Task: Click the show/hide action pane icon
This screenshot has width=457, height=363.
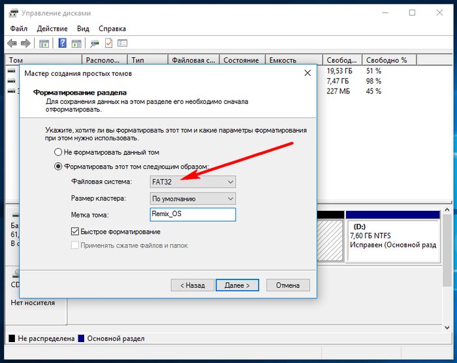Action: click(76, 43)
